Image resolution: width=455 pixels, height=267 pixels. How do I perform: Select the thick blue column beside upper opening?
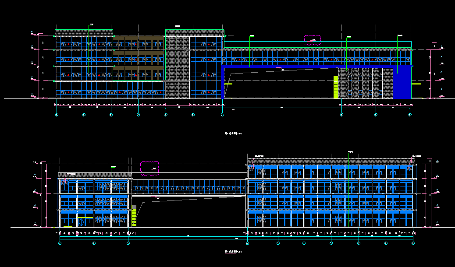coord(223,83)
